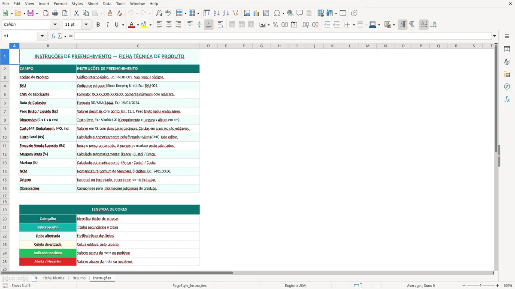Open the background color dropdown arrow
The width and height of the screenshot is (515, 289).
tap(150, 25)
